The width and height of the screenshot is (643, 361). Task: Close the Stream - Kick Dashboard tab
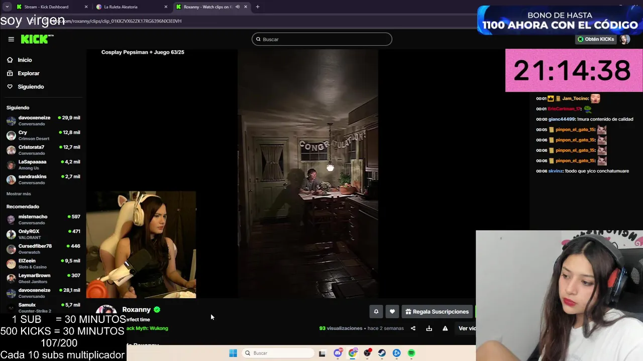(86, 7)
